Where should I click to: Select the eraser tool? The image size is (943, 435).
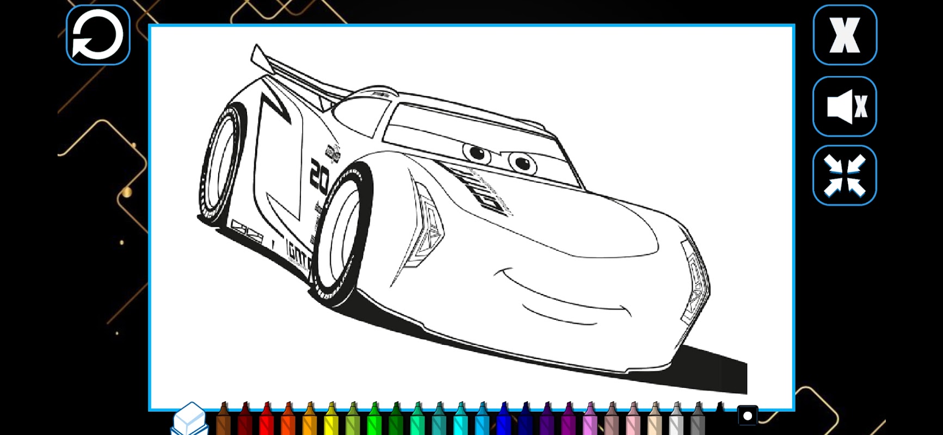tap(189, 419)
